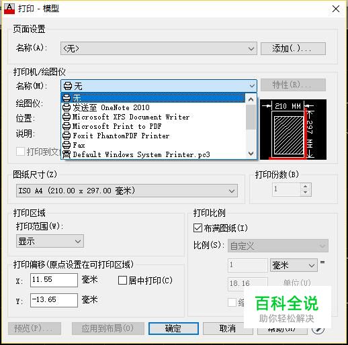Click the AutoCAD logo icon in title bar
Image resolution: width=348 pixels, height=345 pixels.
coord(9,9)
